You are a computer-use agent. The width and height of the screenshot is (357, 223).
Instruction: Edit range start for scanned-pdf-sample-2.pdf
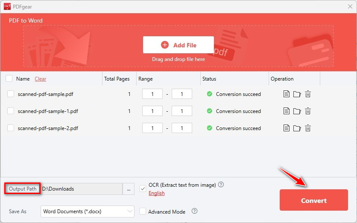pyautogui.click(x=152, y=128)
